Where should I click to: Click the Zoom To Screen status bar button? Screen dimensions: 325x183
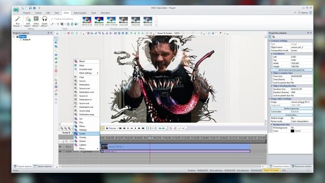point(271,170)
